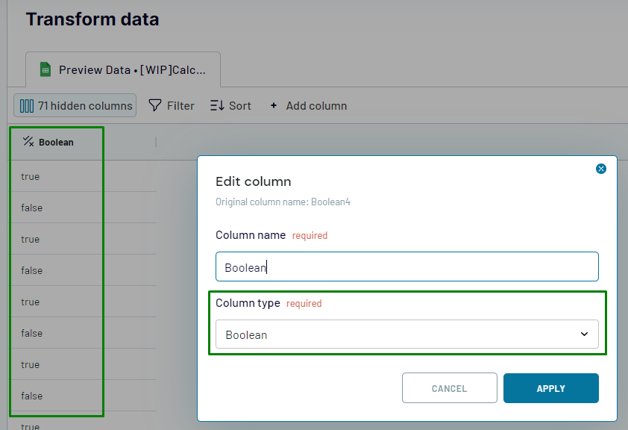Click the Google Sheets icon in the tab
The width and height of the screenshot is (628, 430).
(45, 69)
